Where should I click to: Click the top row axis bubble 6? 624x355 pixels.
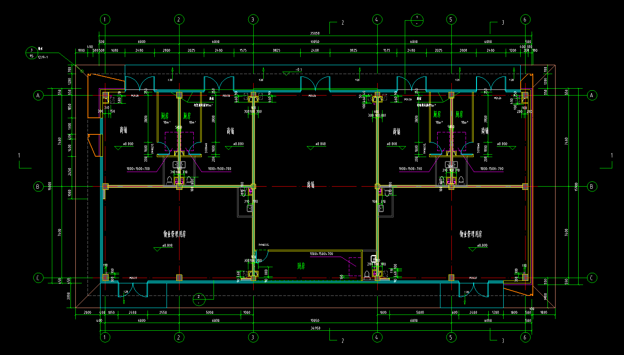pos(526,19)
